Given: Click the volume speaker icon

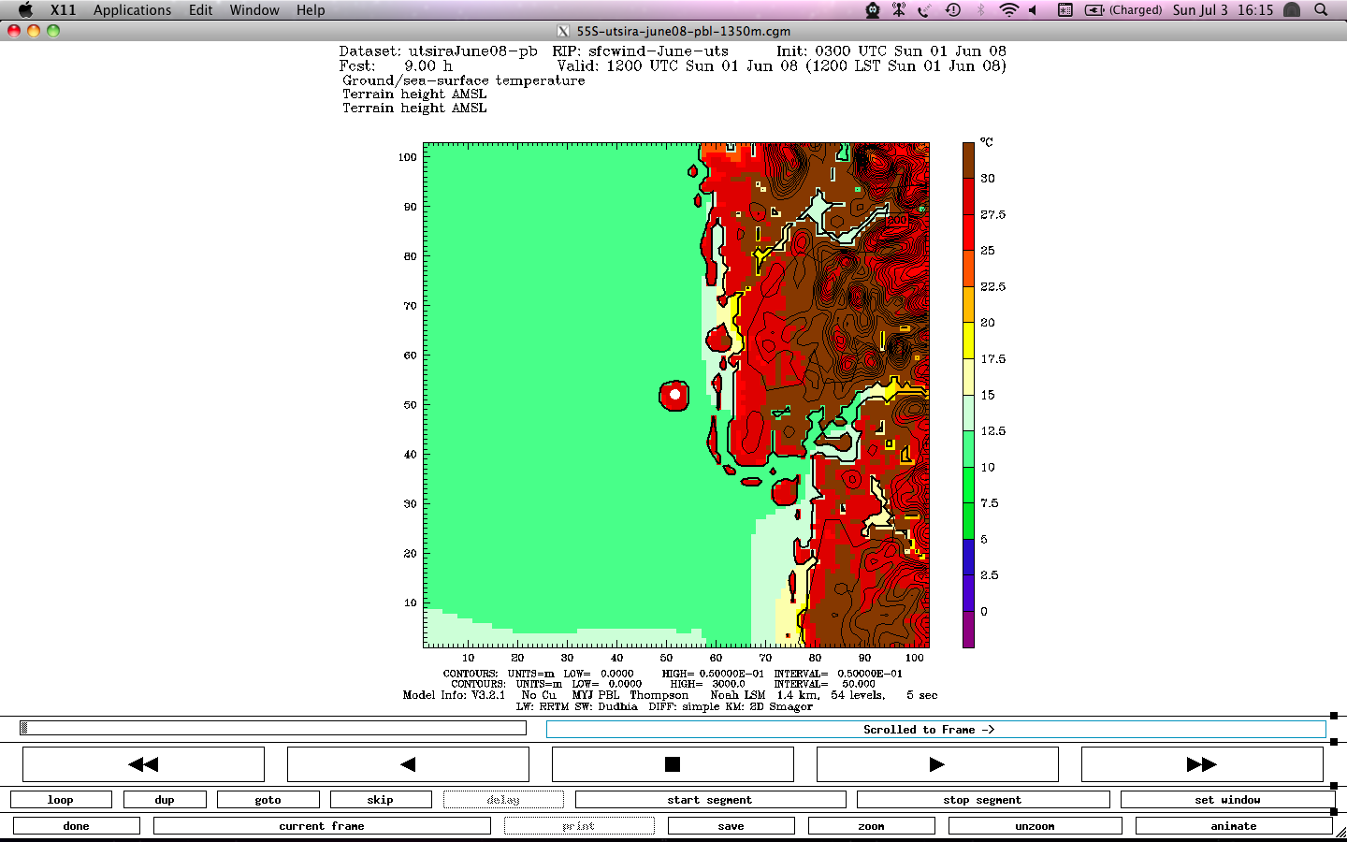Looking at the screenshot, I should coord(1034,10).
